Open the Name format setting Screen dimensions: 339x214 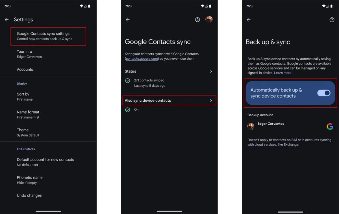click(28, 114)
